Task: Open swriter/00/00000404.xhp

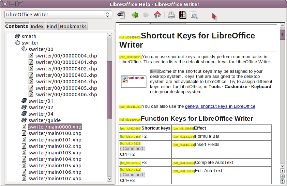Action: [x=66, y=82]
